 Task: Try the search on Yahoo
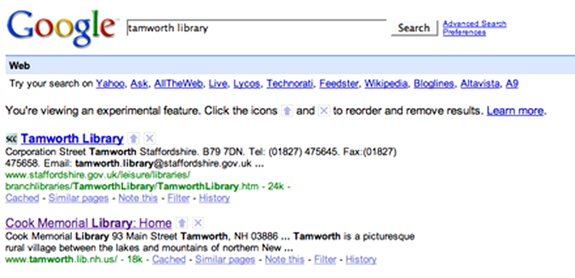(110, 84)
